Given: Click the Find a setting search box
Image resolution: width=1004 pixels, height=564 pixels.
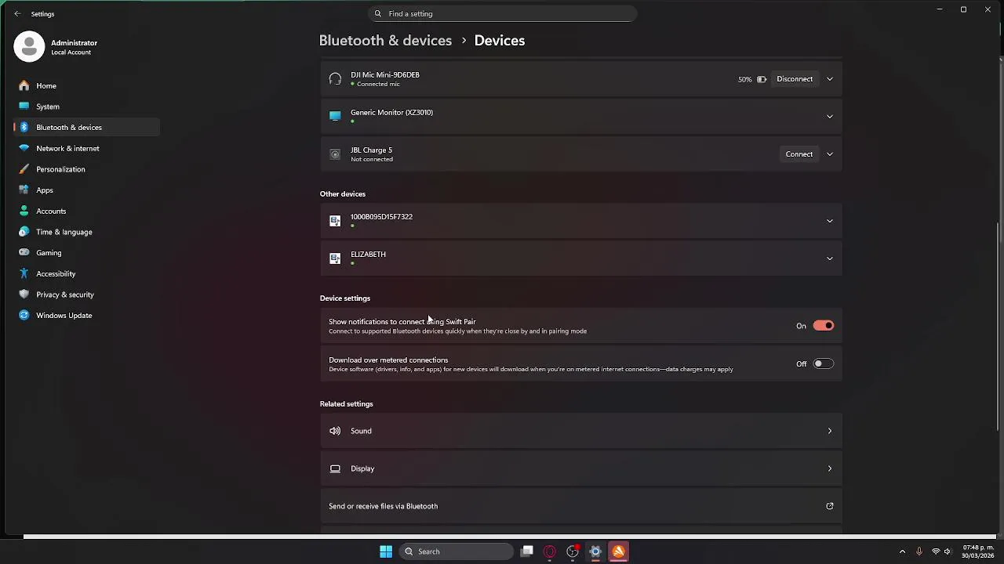Looking at the screenshot, I should [x=502, y=13].
